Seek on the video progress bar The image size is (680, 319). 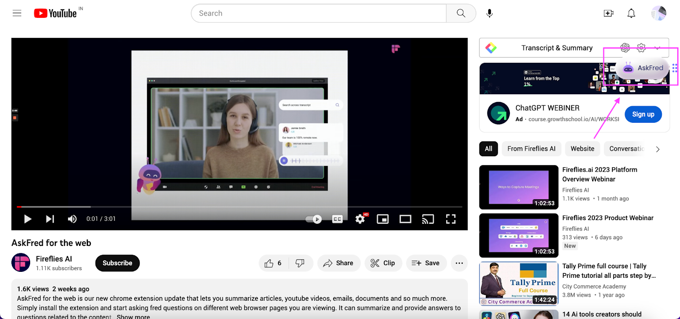coord(240,207)
